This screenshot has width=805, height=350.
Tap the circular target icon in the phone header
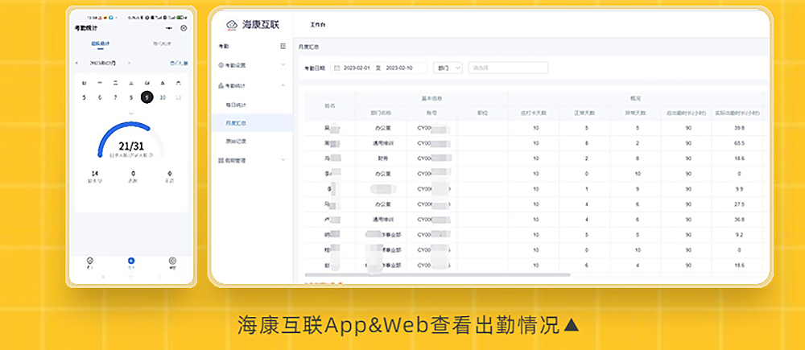click(184, 27)
